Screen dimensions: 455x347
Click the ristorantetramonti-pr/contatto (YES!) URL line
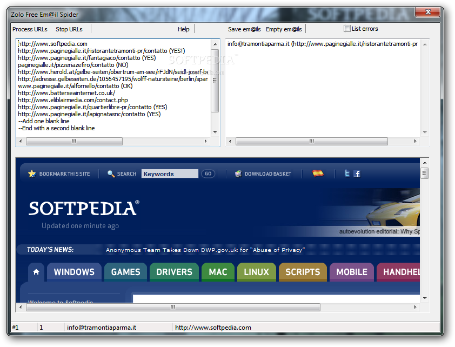click(102, 51)
